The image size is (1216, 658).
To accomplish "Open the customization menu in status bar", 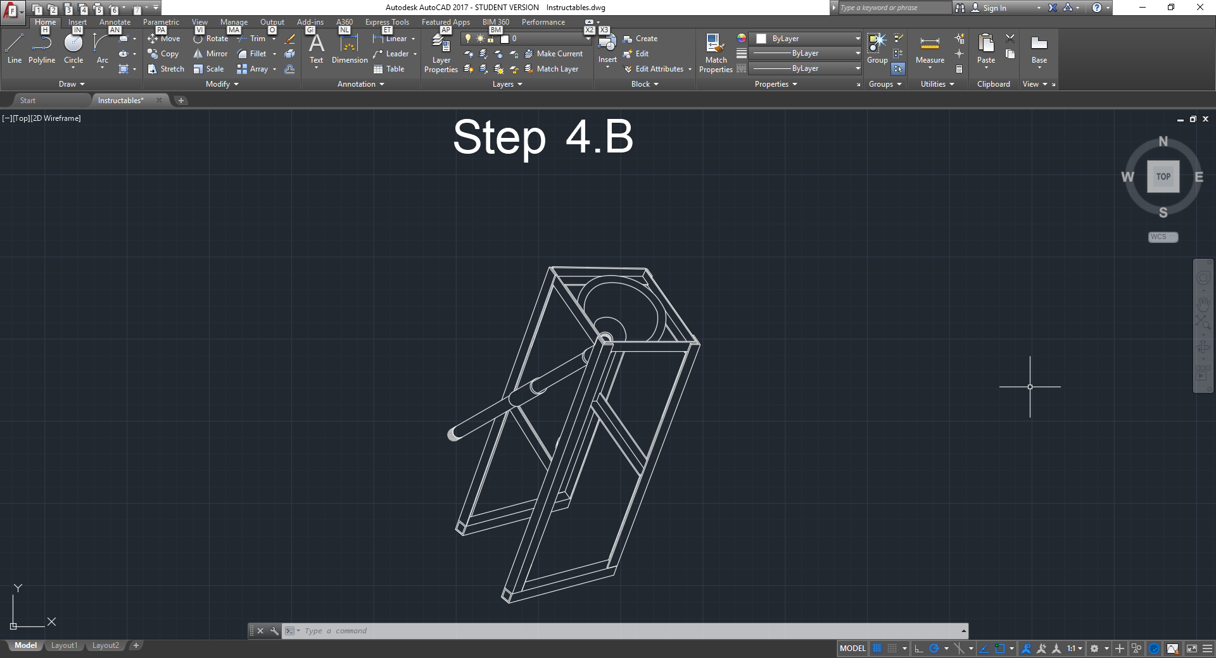I will coord(1207,649).
